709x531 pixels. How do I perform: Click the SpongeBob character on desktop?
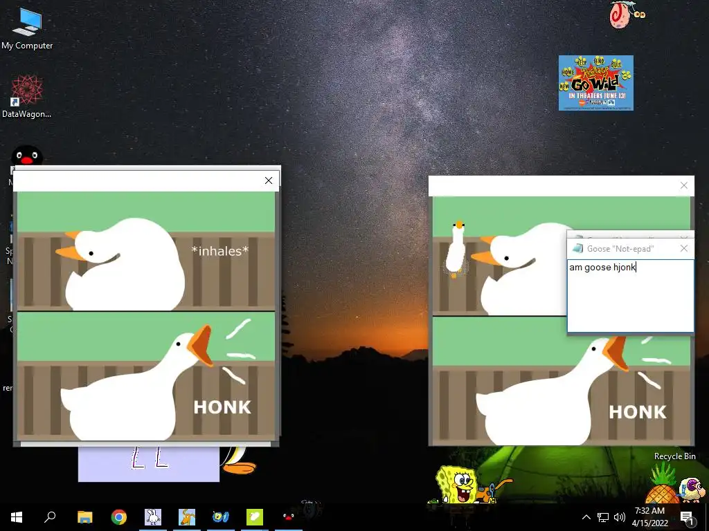[x=457, y=485]
